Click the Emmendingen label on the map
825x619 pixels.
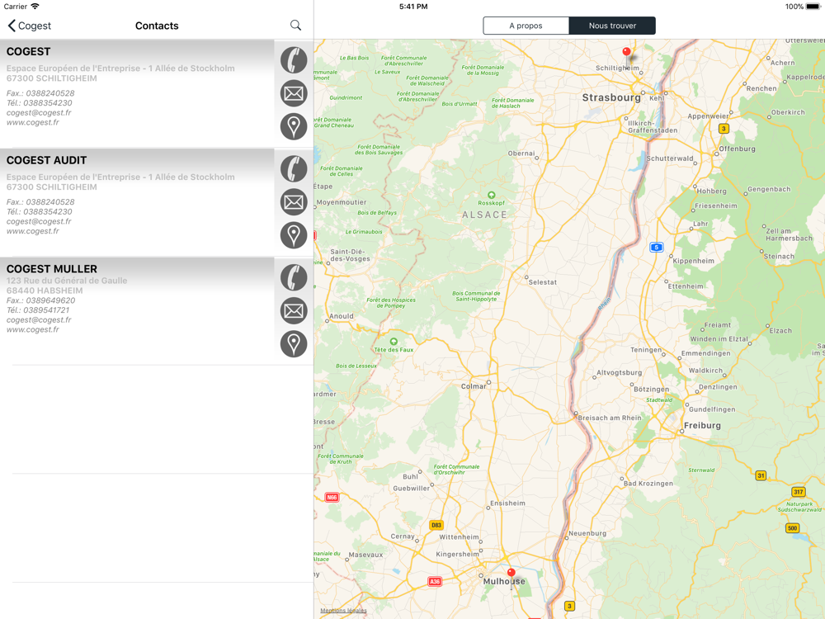(x=705, y=353)
